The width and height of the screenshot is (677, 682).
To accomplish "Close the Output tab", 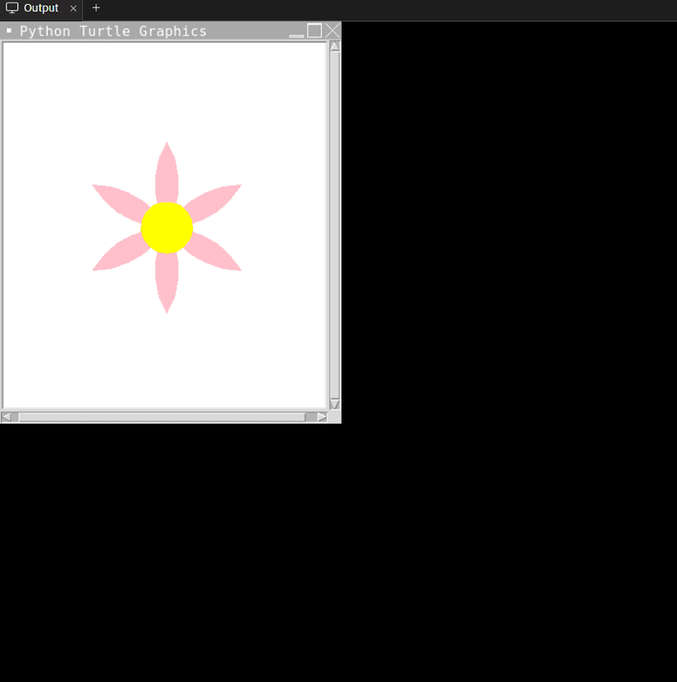I will (74, 8).
